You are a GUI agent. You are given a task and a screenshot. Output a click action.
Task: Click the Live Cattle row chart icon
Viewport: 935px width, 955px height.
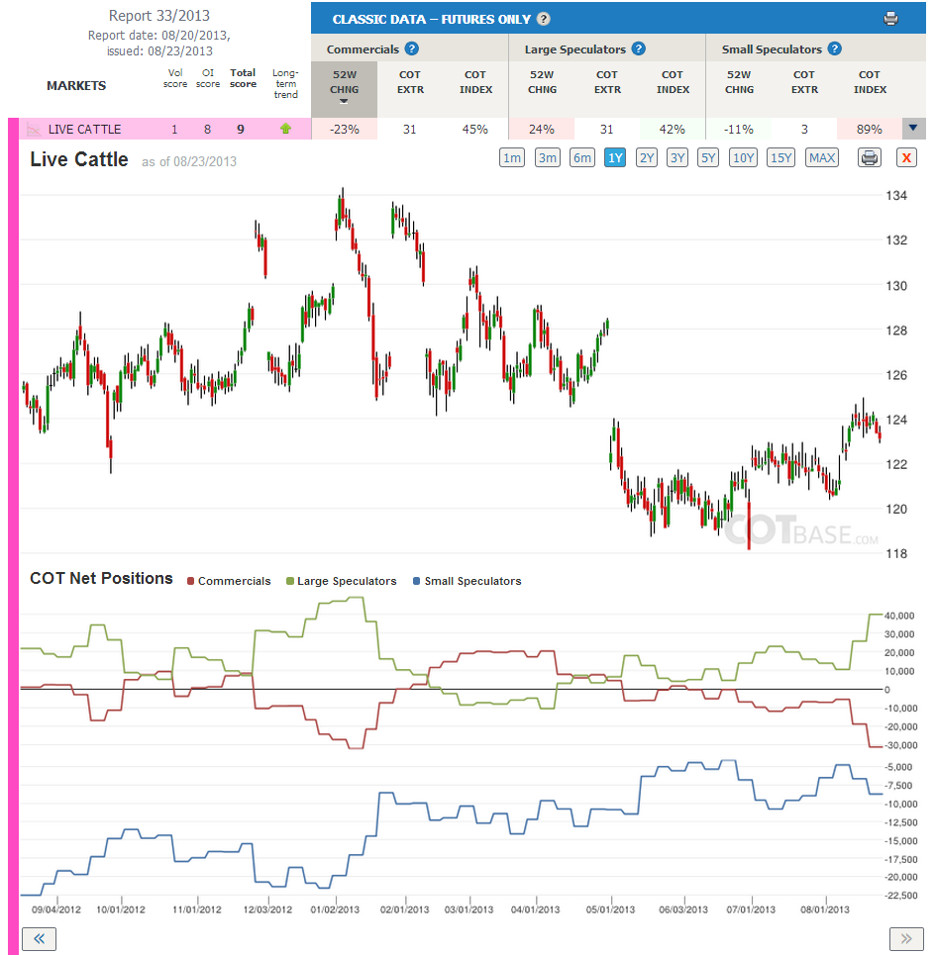click(x=34, y=129)
